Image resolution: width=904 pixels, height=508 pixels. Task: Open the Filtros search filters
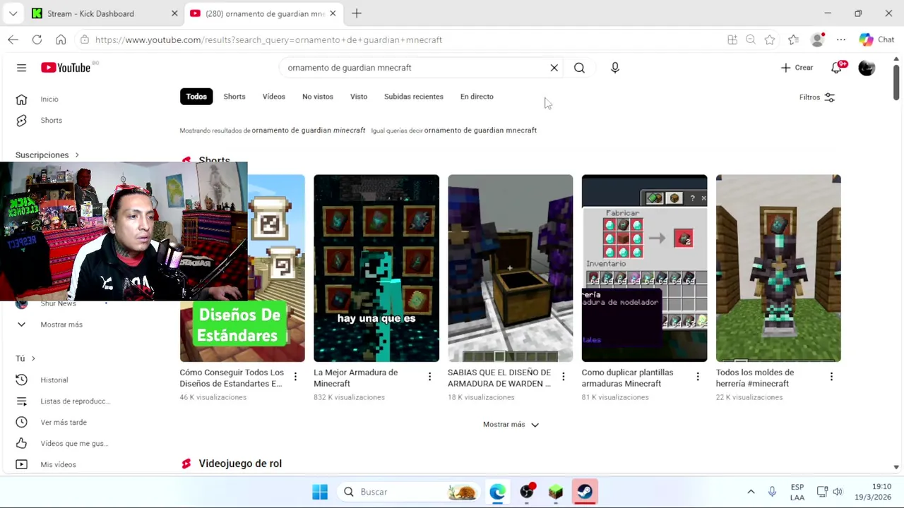coord(817,97)
